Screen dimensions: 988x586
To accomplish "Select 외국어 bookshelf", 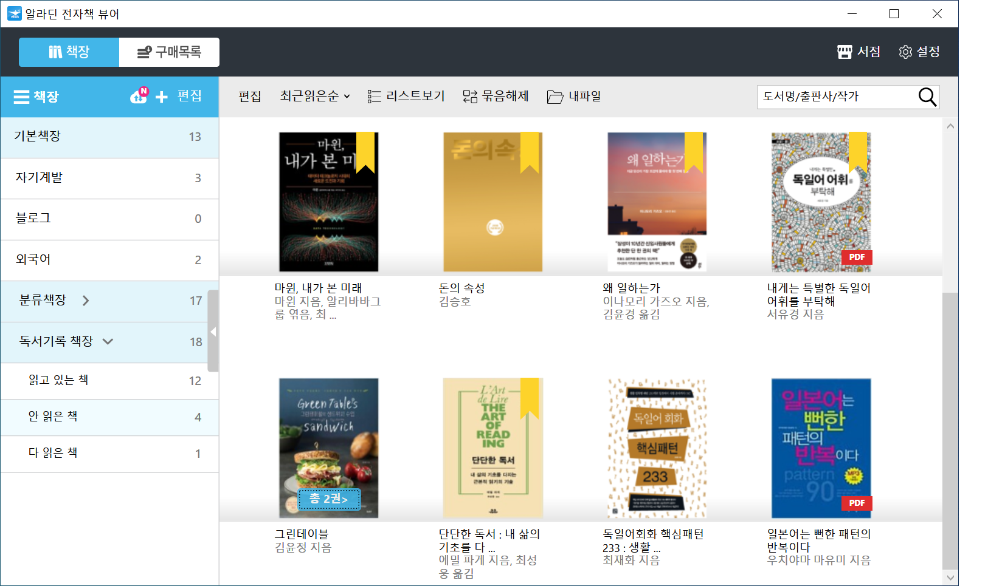I will click(x=109, y=261).
